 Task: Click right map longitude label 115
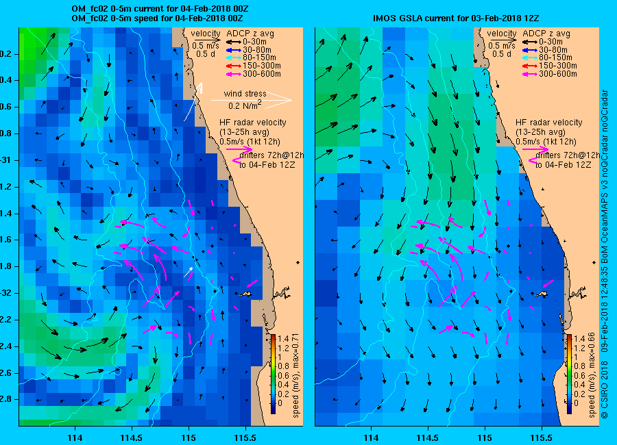485,437
